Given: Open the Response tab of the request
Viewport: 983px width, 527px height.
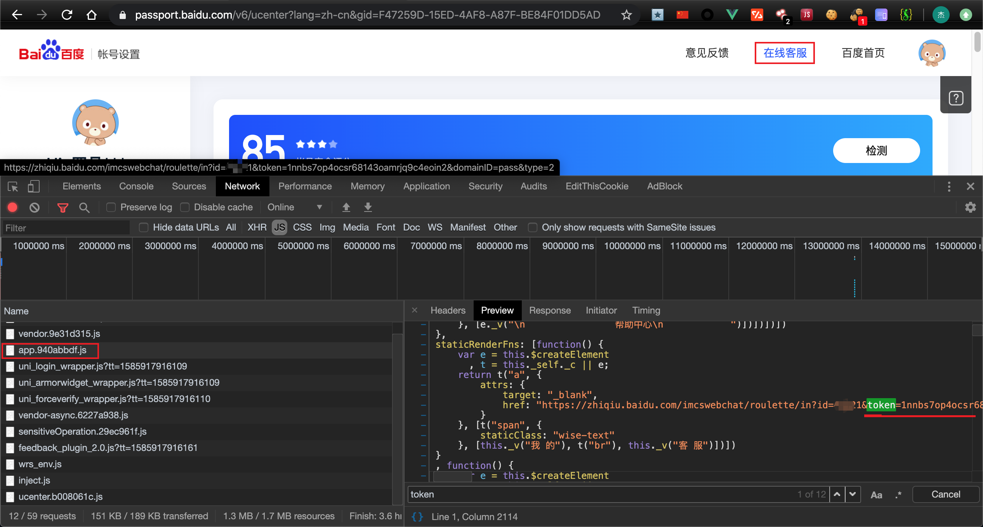Looking at the screenshot, I should point(550,310).
